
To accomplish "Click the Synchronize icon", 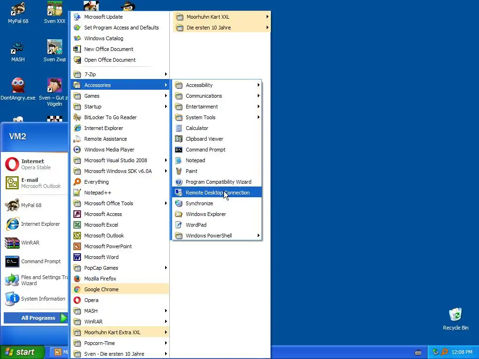I will coord(179,203).
